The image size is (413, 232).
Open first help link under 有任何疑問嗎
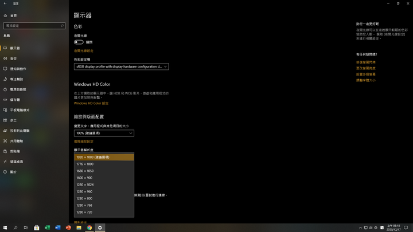point(366,62)
